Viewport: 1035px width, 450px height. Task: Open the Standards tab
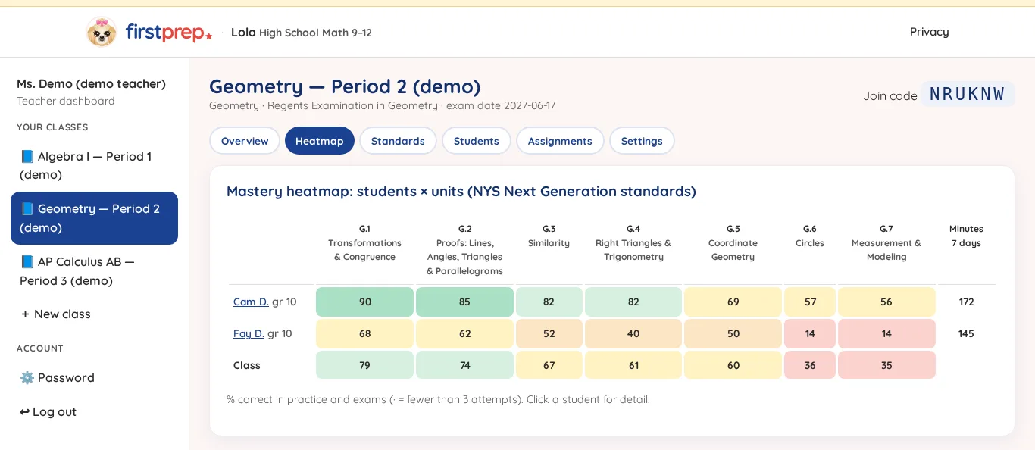(x=398, y=141)
